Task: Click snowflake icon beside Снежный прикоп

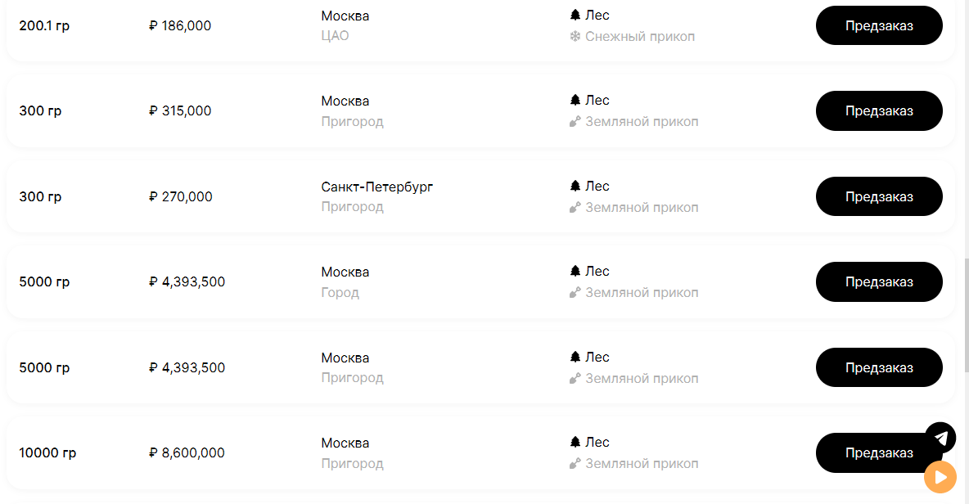Action: point(575,37)
